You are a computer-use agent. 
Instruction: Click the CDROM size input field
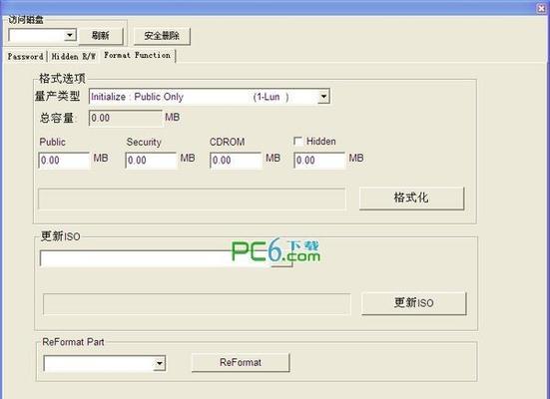[236, 161]
